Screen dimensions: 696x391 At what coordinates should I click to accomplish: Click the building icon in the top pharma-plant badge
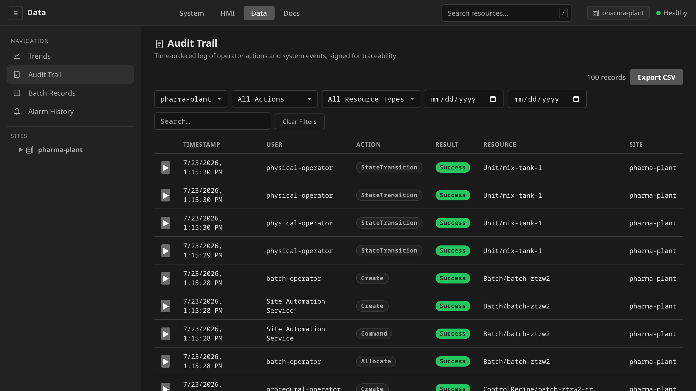(x=596, y=13)
